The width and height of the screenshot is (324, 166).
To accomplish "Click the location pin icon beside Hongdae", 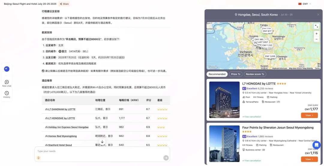I will tap(236, 15).
